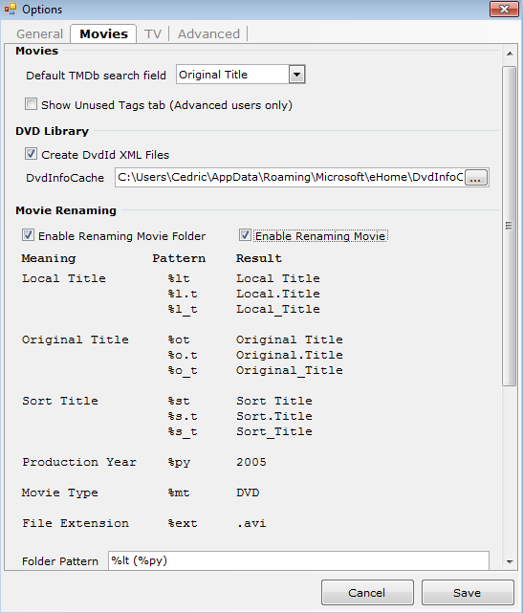This screenshot has width=523, height=613.
Task: Switch to the General tab
Action: [x=39, y=34]
